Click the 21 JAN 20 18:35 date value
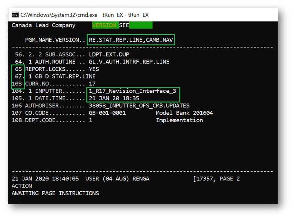 click(114, 98)
